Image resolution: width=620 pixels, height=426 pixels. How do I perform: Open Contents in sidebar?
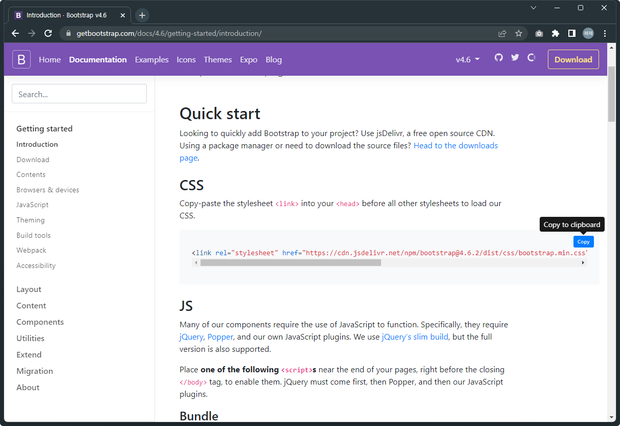pos(31,174)
